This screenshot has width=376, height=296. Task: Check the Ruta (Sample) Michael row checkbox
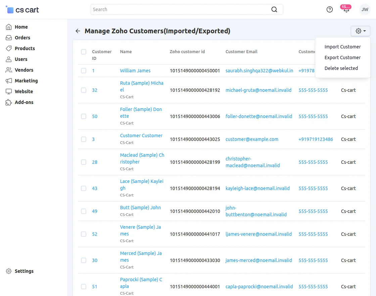84,90
